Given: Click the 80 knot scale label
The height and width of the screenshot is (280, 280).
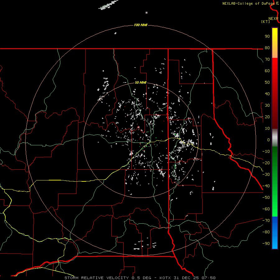Looking at the screenshot, I should (267, 48).
